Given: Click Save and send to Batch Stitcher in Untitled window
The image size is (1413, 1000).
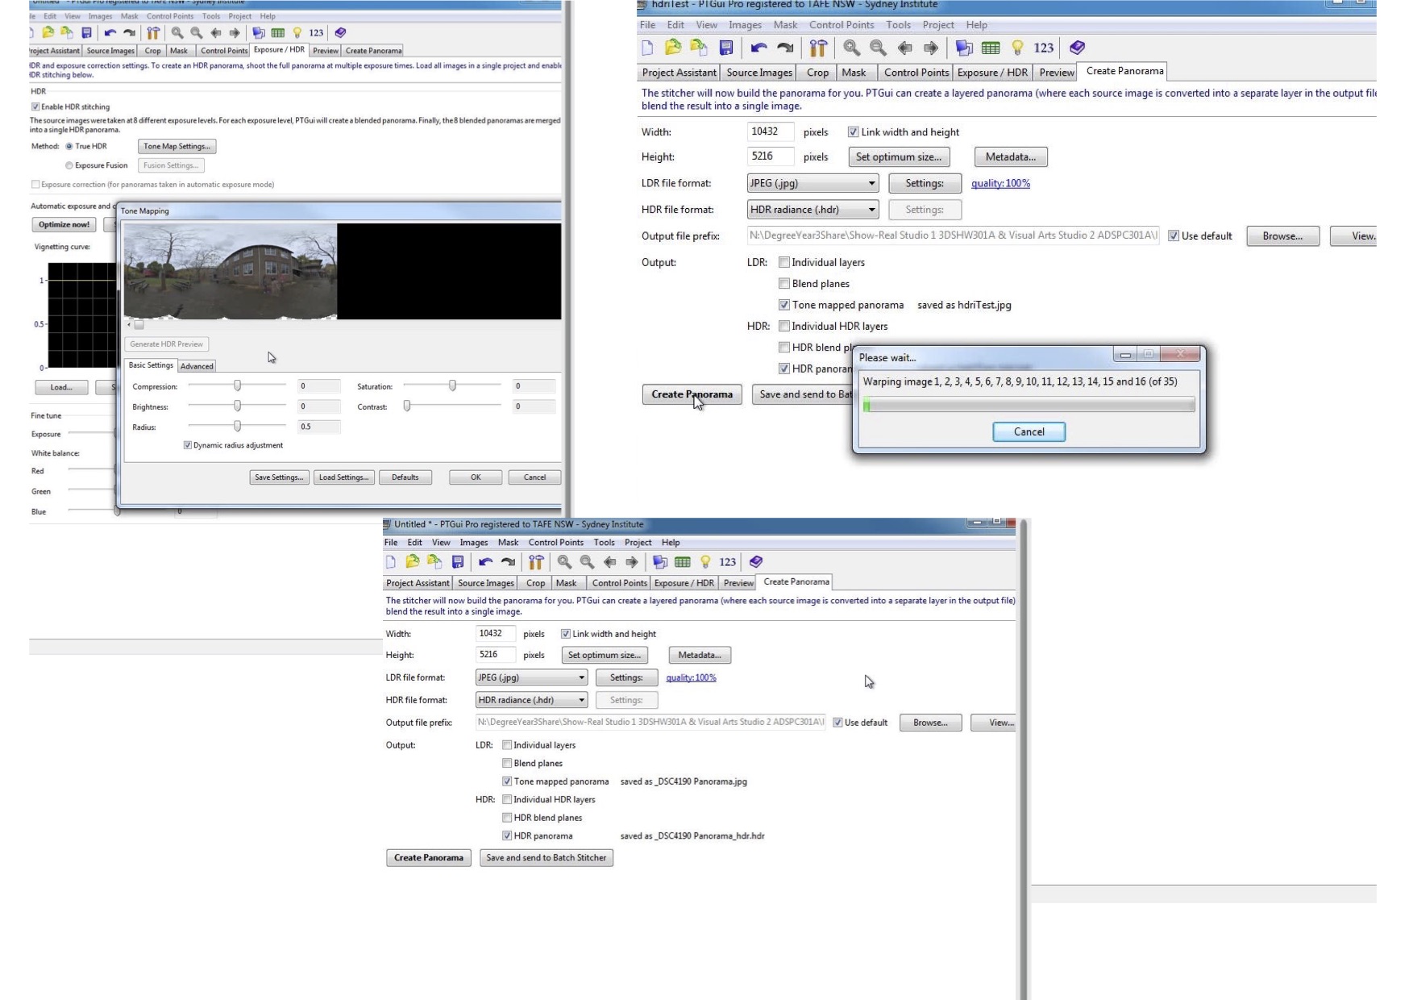Looking at the screenshot, I should click(x=546, y=857).
